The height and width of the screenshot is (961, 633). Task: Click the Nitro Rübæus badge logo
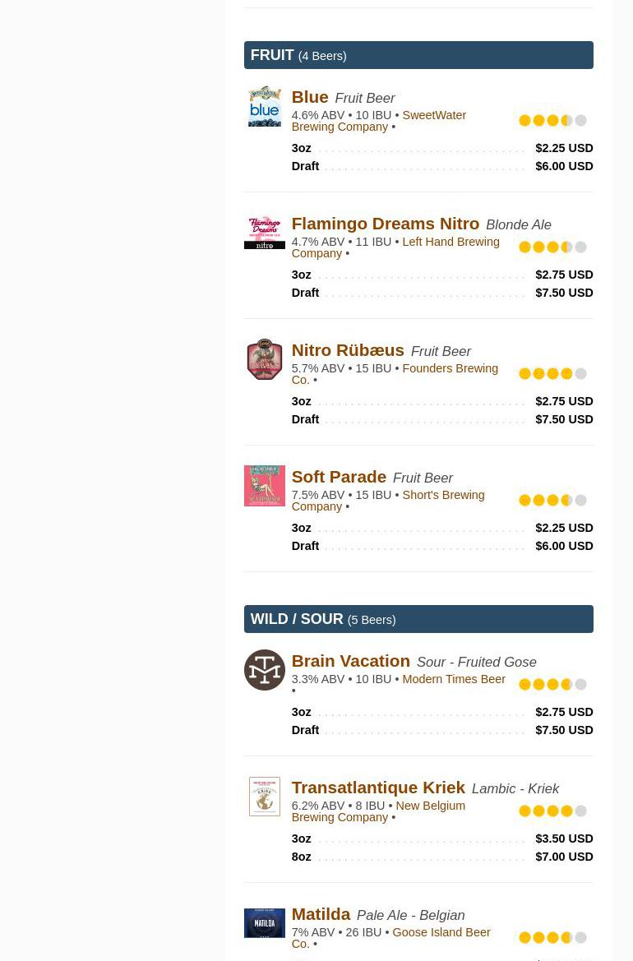point(264,359)
